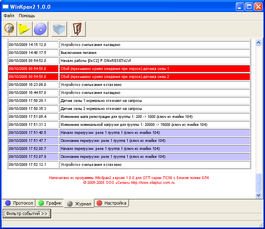The height and width of the screenshot is (229, 265).
Task: Click the magnifier read-device toolbar icon
Action: [9, 29]
